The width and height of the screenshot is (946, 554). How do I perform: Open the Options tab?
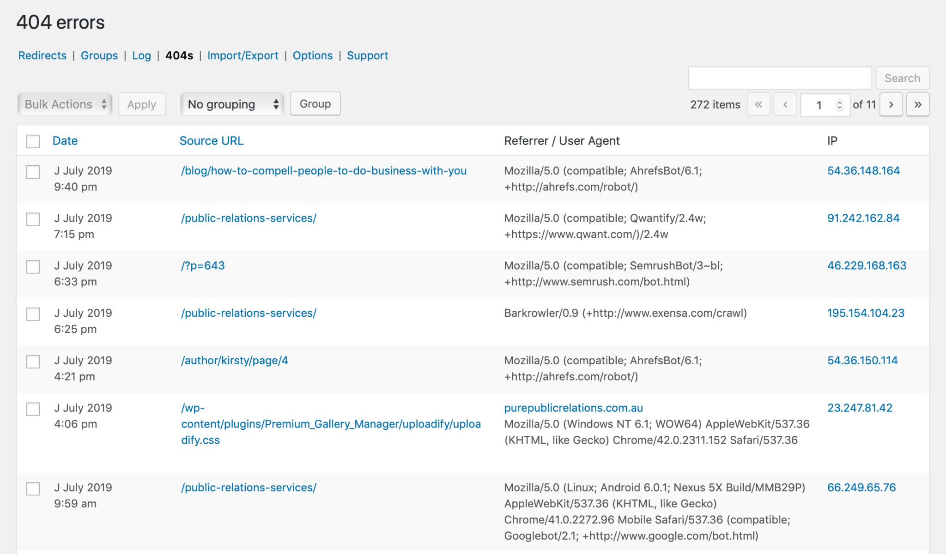[x=312, y=55]
